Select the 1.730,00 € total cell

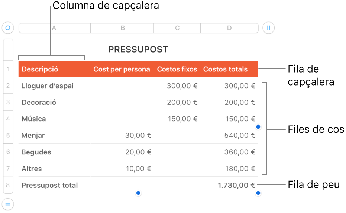(237, 185)
